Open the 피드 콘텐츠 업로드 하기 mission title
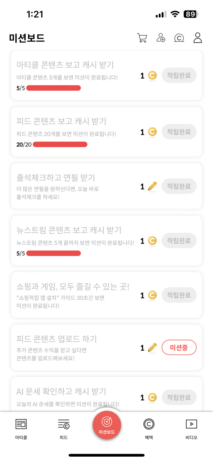213x461 pixels. click(x=57, y=339)
